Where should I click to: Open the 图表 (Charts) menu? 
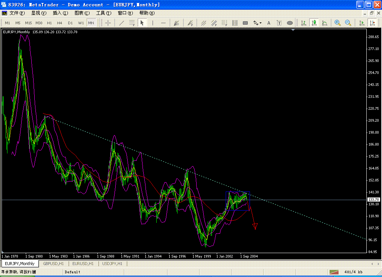[x=82, y=13]
